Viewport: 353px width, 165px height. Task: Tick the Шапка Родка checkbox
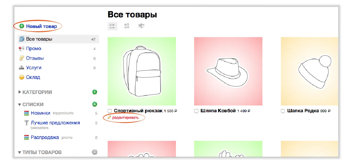283,111
